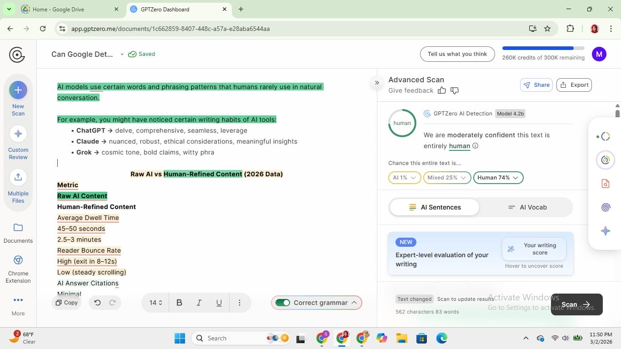Open Custom Review from sidebar
The image size is (621, 349).
coord(18,134)
